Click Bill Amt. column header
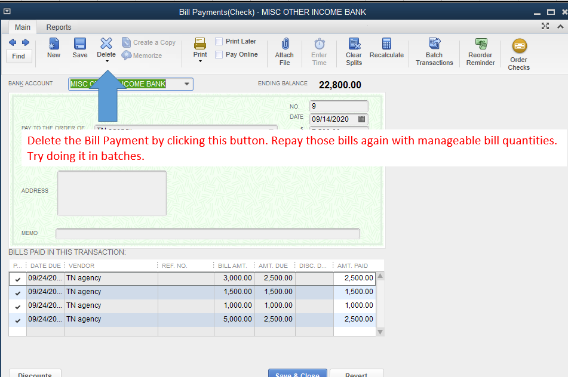Screen dimensions: 568x377 tap(234, 265)
